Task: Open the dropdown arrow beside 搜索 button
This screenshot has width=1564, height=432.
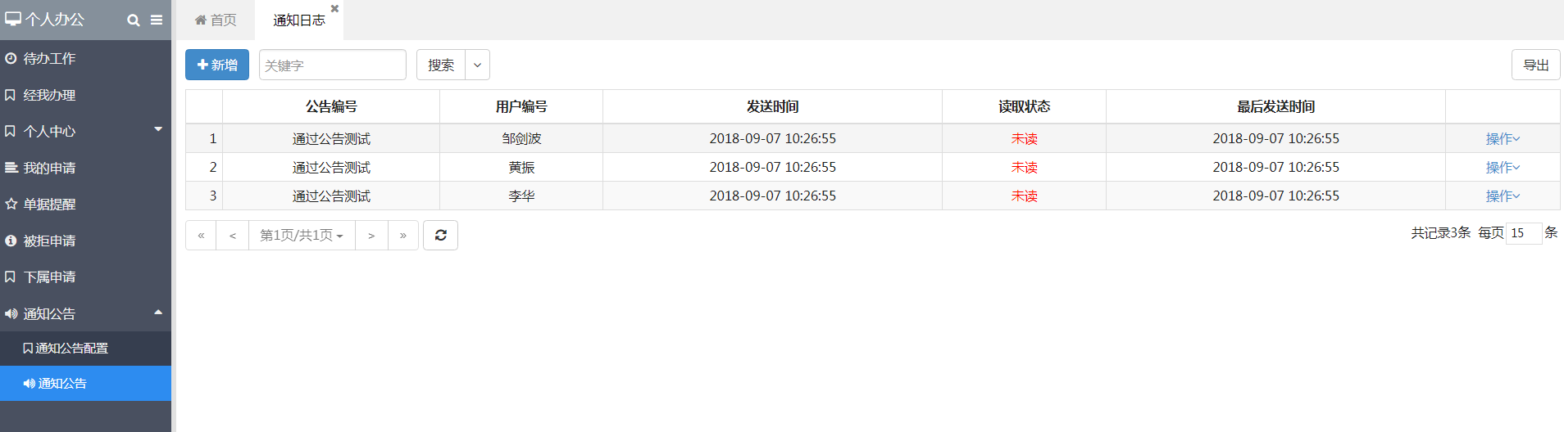Action: [x=477, y=65]
